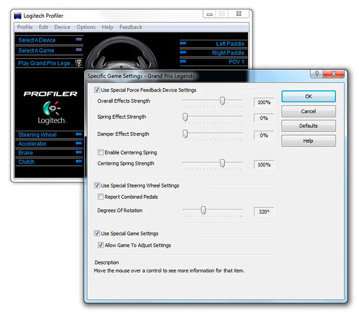
Task: Open the Help menu in Profiler
Action: [107, 27]
